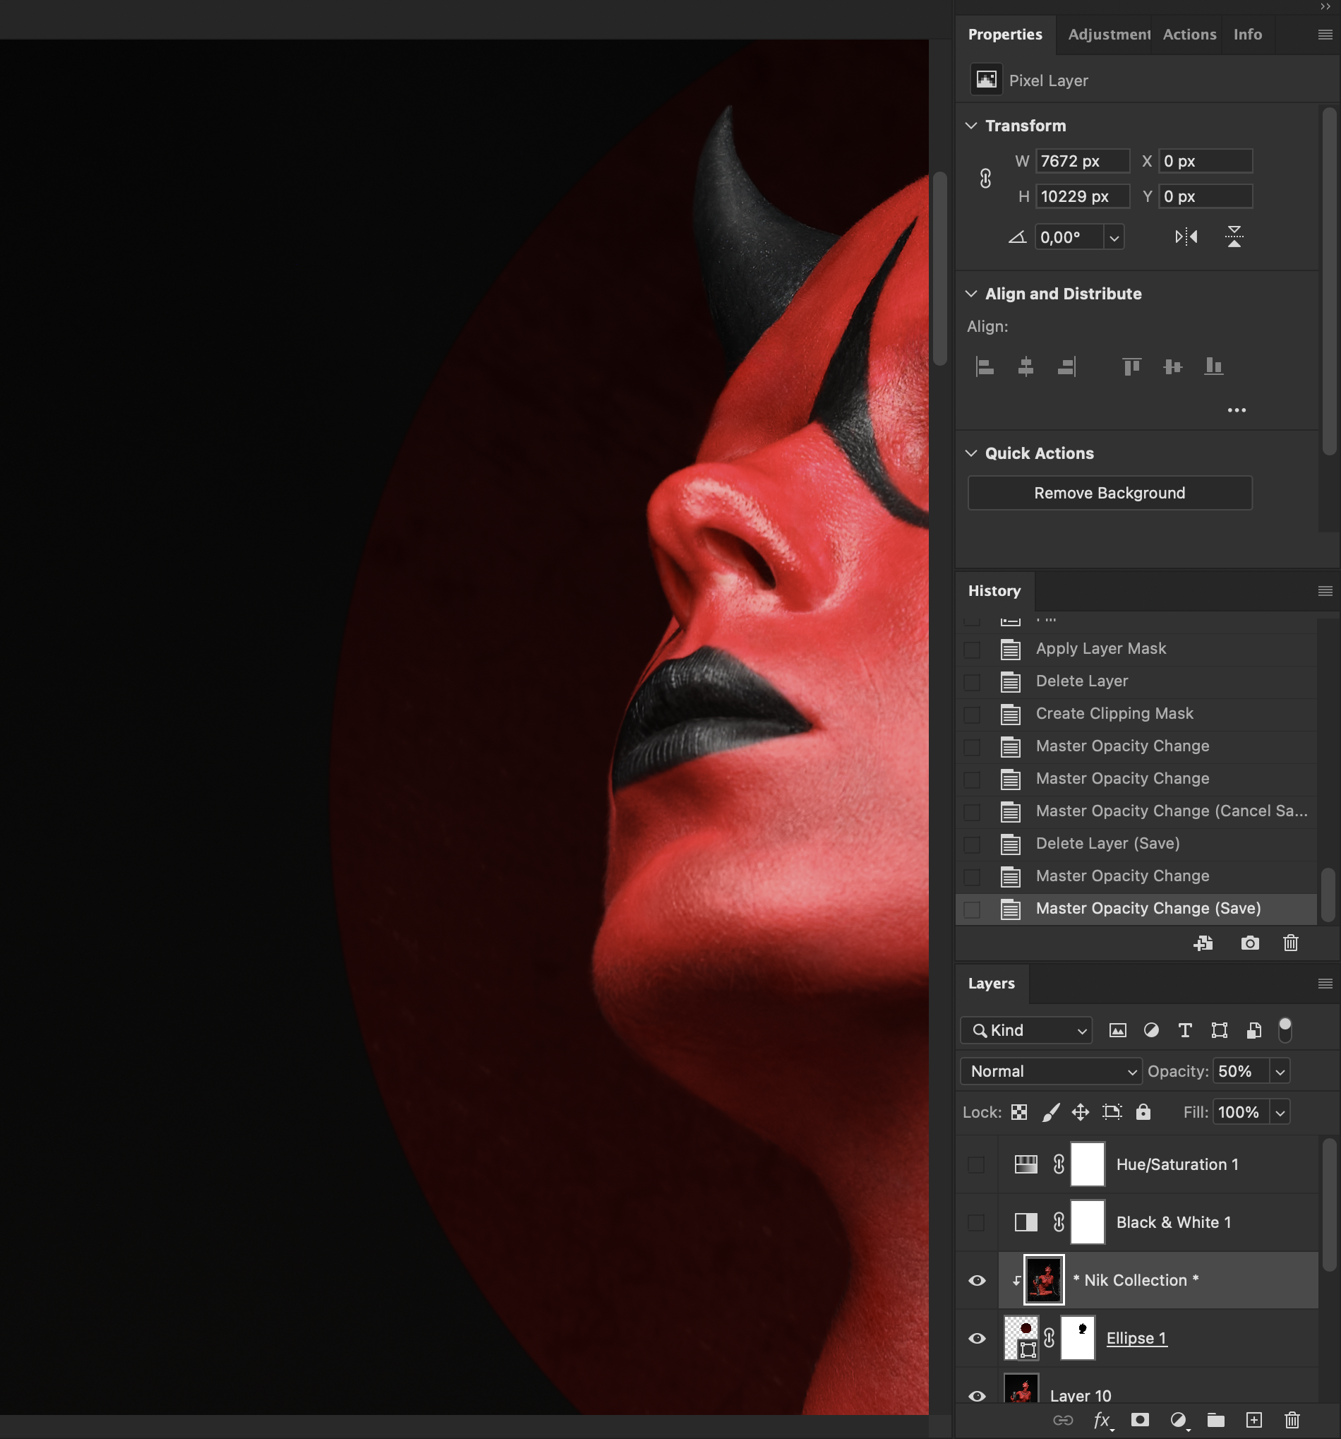Set history brush source at Apply Layer Mask
The image size is (1341, 1439).
tap(972, 650)
